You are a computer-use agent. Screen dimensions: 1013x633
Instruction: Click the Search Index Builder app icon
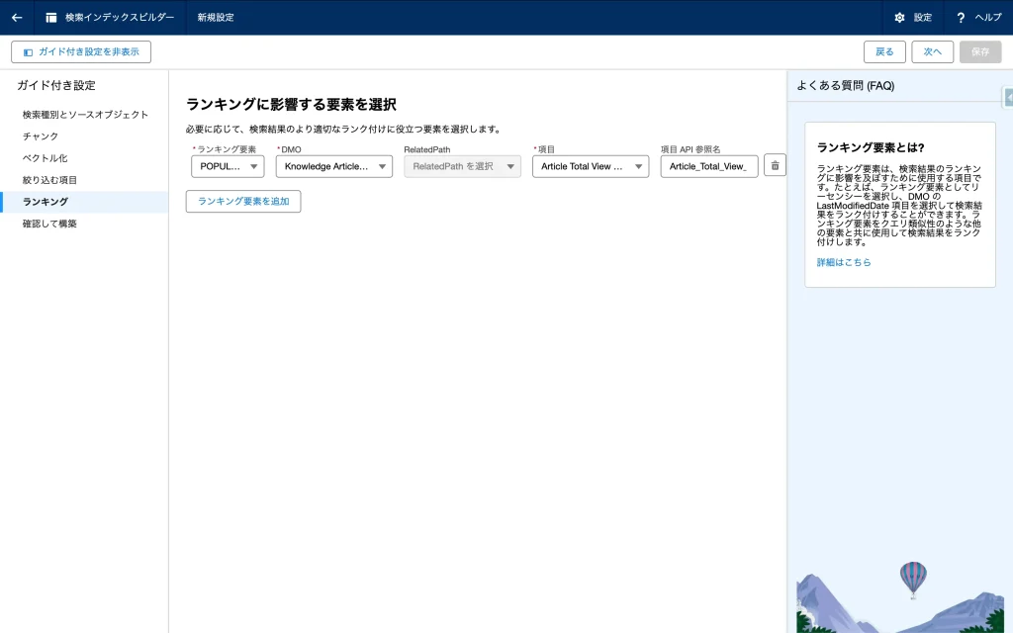[51, 18]
